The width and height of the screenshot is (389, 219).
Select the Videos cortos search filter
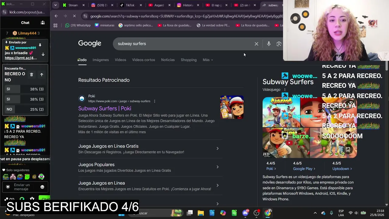coord(143,60)
